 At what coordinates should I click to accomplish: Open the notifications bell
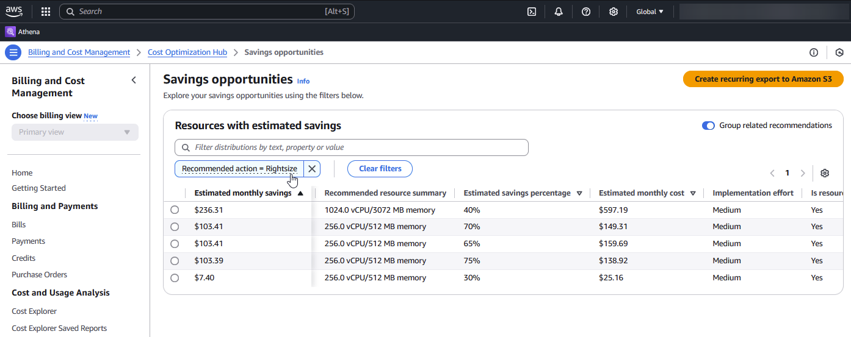(x=559, y=12)
